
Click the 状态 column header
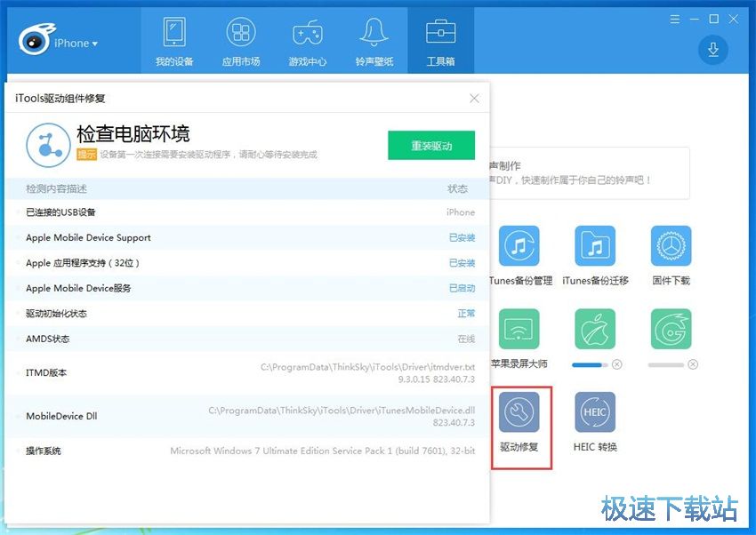(x=457, y=188)
